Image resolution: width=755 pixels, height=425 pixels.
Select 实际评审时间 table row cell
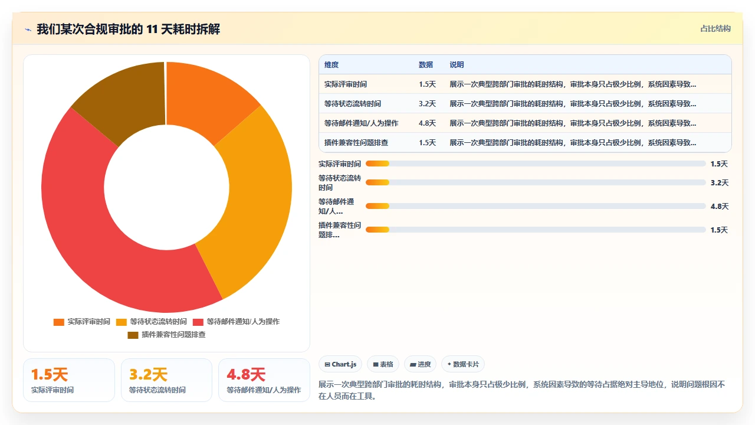(346, 84)
